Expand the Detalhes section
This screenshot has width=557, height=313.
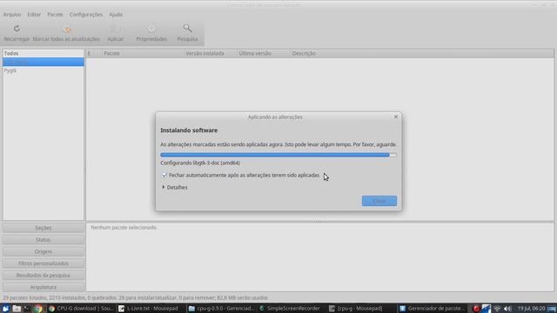tap(175, 188)
